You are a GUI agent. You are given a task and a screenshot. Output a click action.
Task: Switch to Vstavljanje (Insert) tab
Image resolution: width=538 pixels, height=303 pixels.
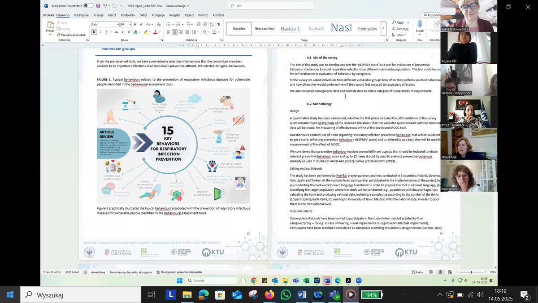tap(81, 15)
